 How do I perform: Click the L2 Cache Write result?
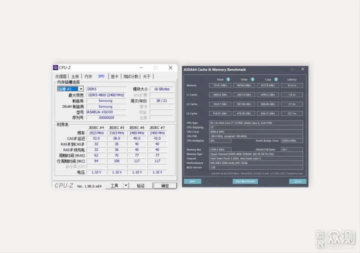tap(244, 104)
